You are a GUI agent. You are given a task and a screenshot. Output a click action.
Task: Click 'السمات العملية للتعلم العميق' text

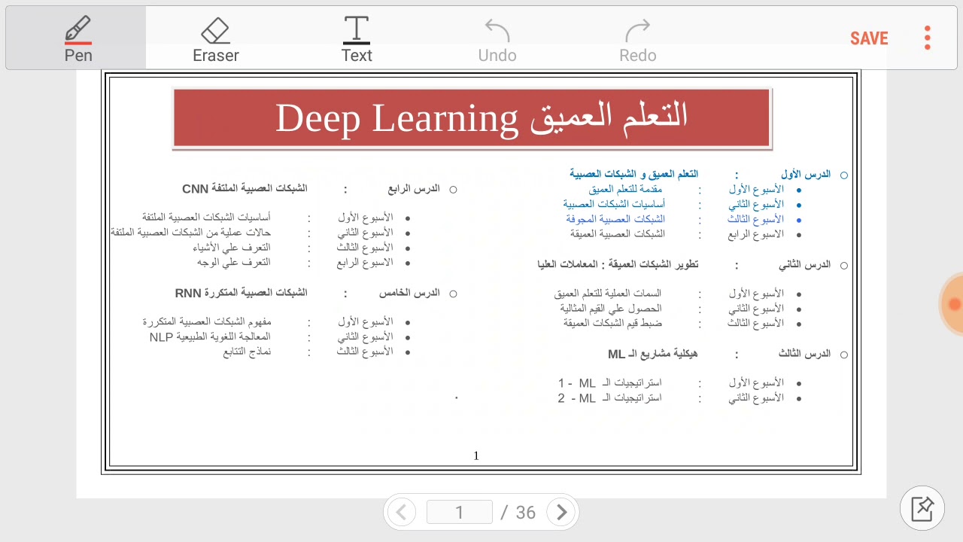(x=608, y=293)
